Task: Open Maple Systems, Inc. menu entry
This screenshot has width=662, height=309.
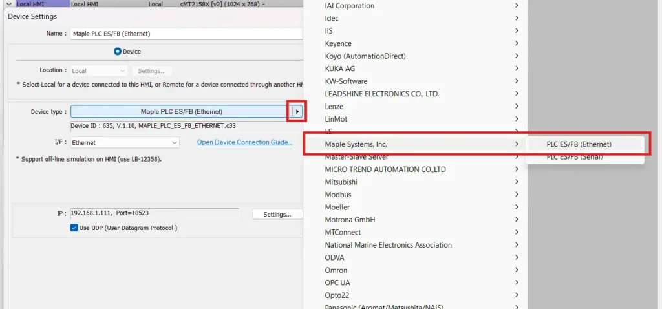Action: 415,144
